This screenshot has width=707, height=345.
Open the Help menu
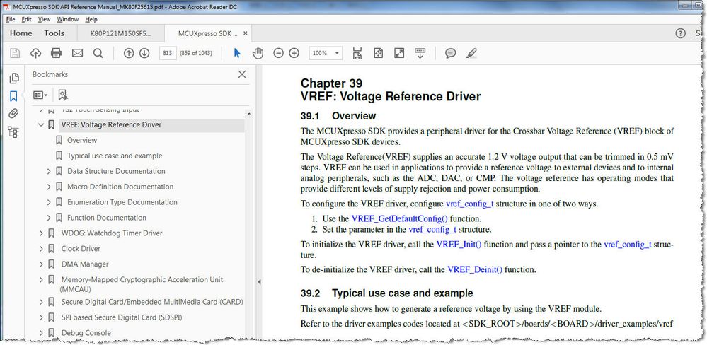[91, 19]
